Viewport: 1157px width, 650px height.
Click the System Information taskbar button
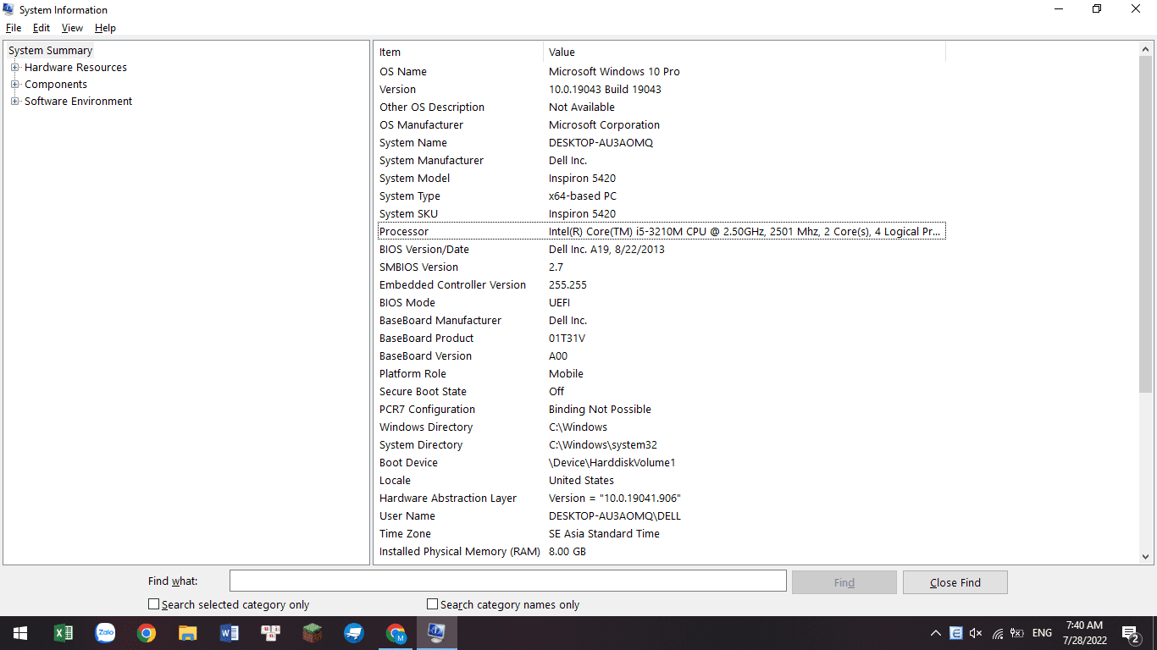point(437,633)
